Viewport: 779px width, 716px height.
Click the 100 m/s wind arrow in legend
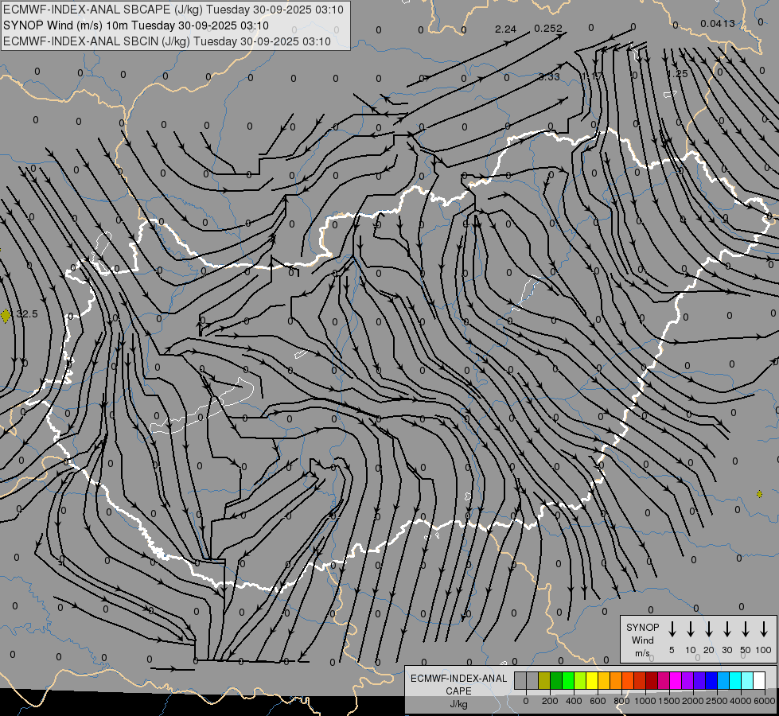coord(764,629)
